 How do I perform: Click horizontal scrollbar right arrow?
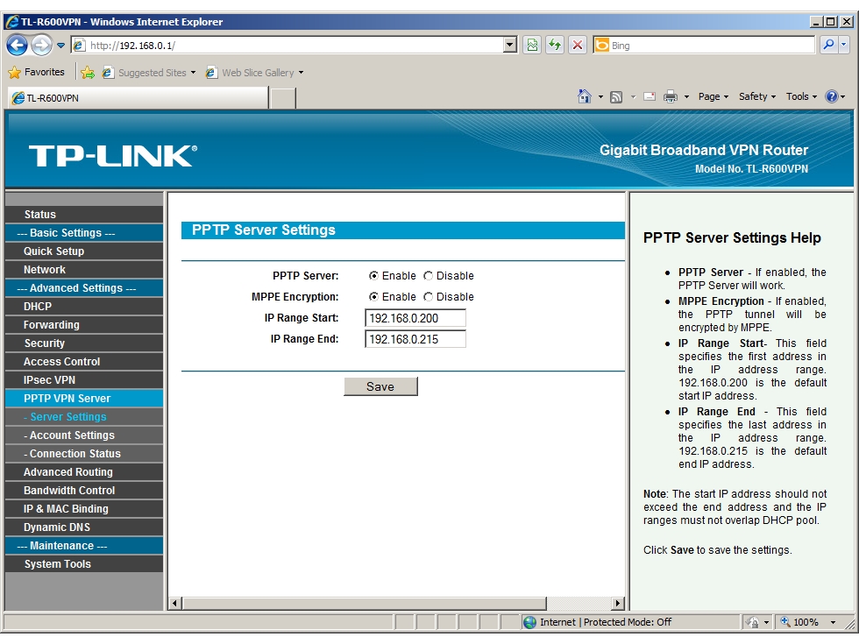coord(618,604)
